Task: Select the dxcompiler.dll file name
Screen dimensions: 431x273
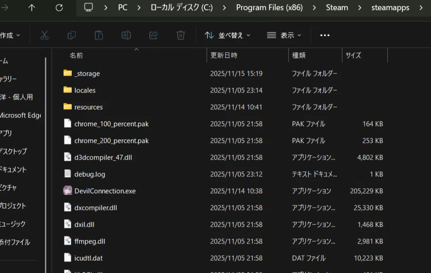Action: point(96,208)
